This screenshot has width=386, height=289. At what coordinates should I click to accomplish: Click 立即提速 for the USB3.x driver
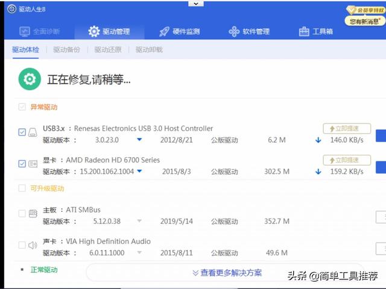point(347,128)
